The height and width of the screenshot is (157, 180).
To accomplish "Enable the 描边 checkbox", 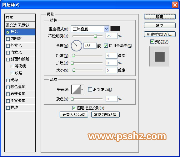I will point(8,108).
